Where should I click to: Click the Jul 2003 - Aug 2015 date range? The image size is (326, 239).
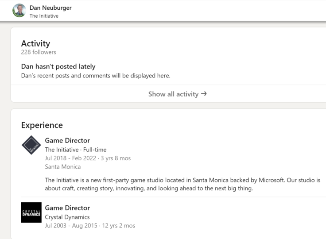(x=71, y=225)
